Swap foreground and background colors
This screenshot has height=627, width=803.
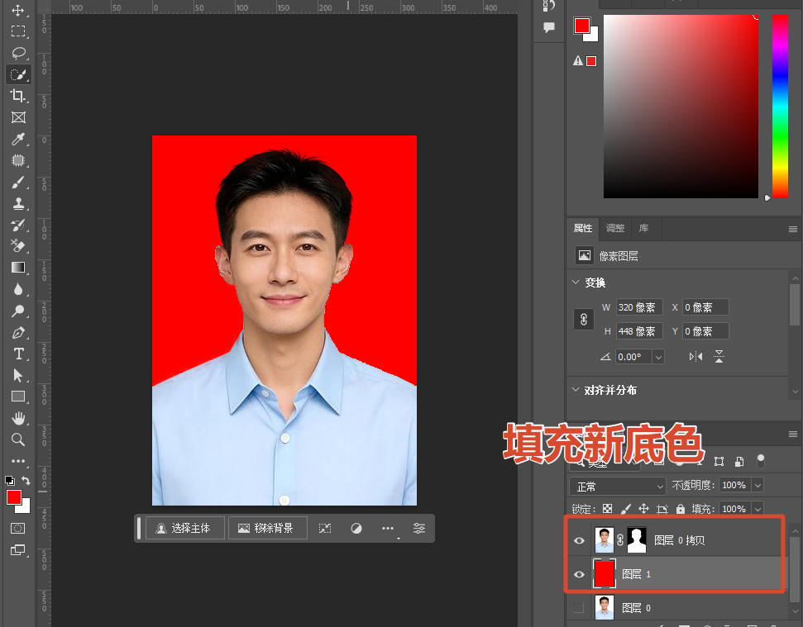coord(26,480)
